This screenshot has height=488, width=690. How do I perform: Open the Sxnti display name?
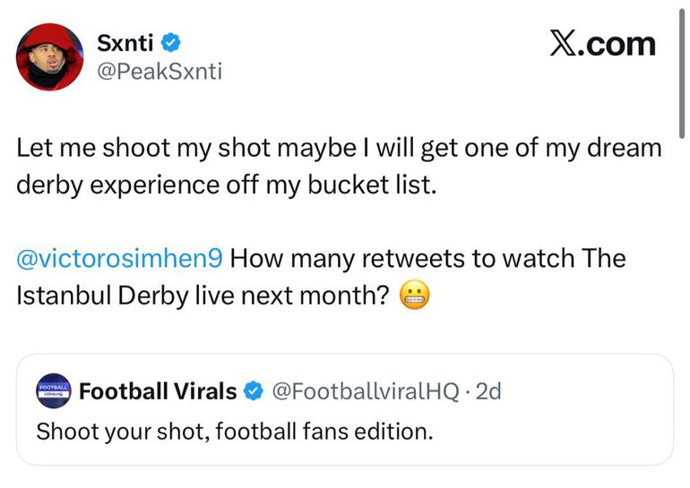point(125,42)
